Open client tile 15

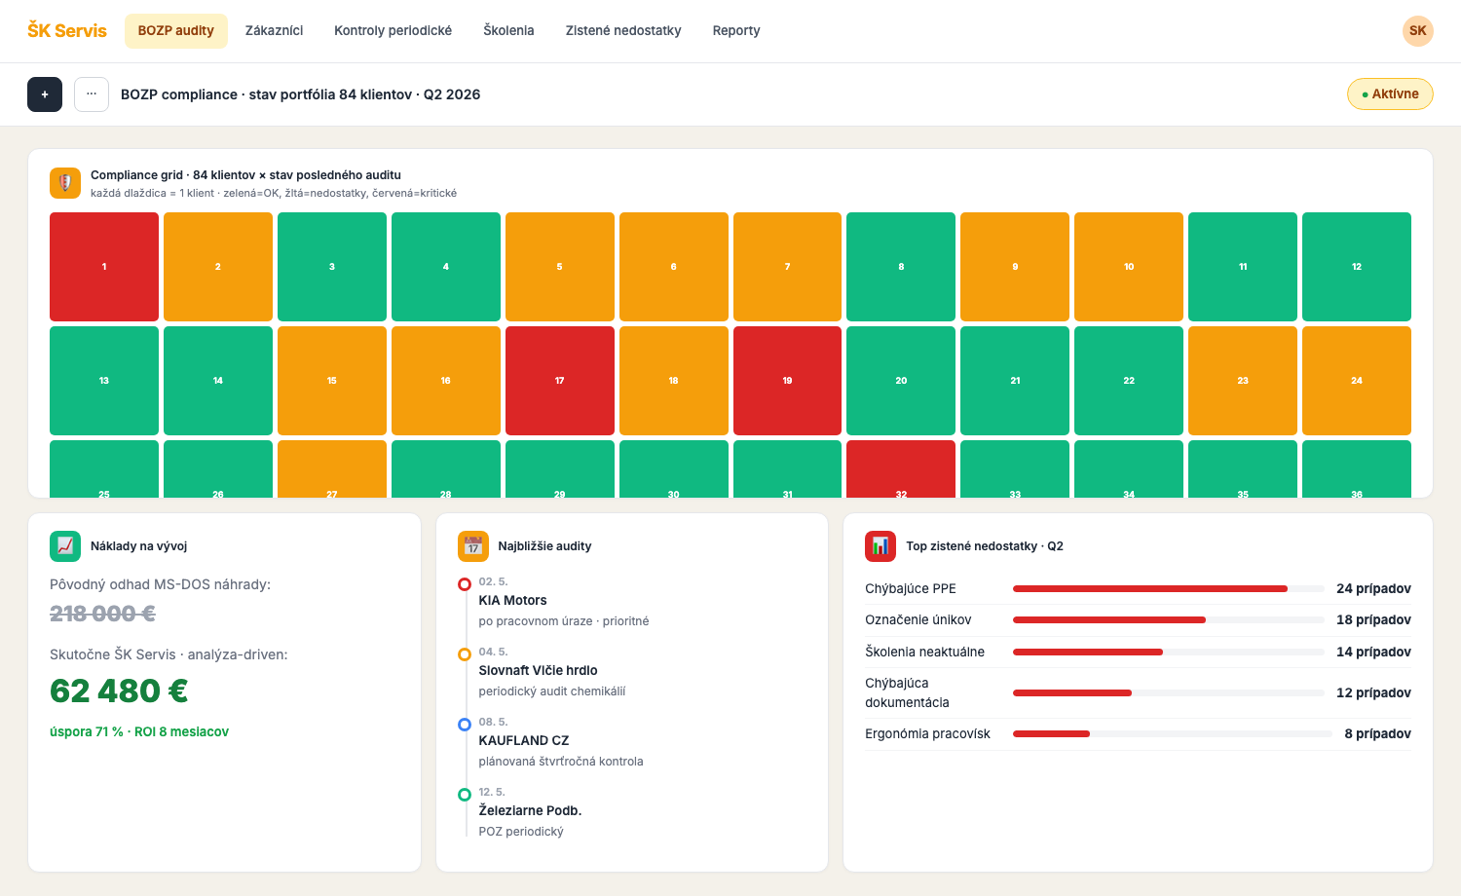coord(332,381)
